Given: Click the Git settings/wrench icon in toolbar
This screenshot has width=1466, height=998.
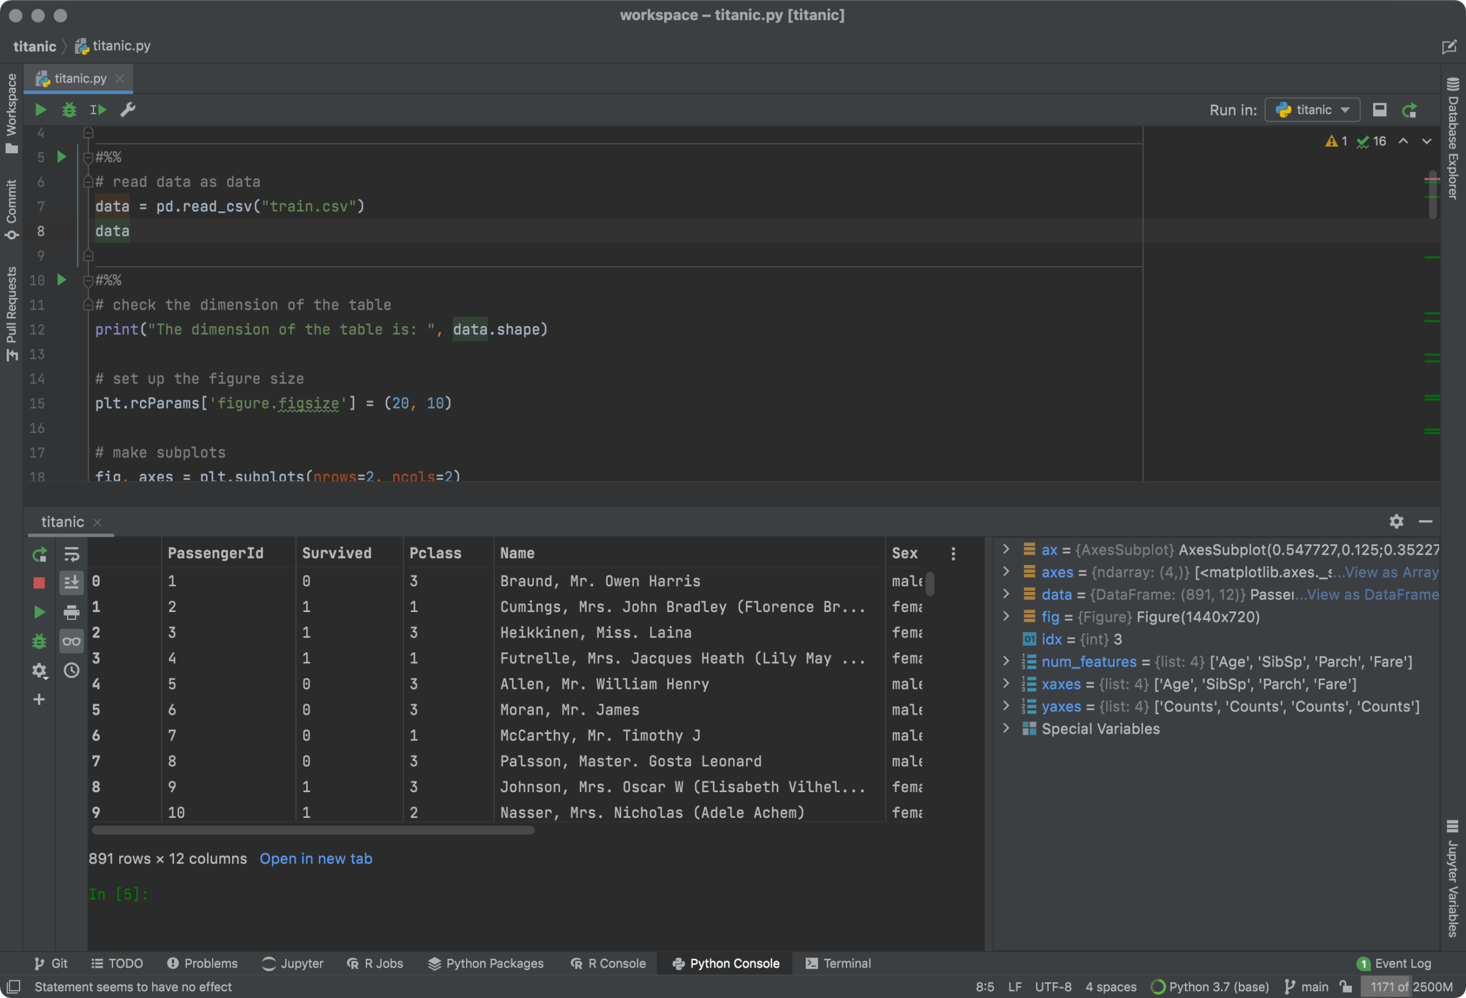Looking at the screenshot, I should click(x=126, y=109).
